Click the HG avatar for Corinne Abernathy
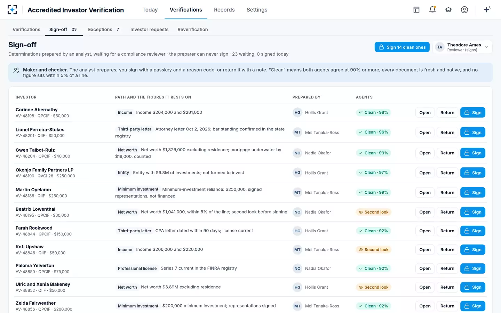501x313 pixels. [x=297, y=113]
